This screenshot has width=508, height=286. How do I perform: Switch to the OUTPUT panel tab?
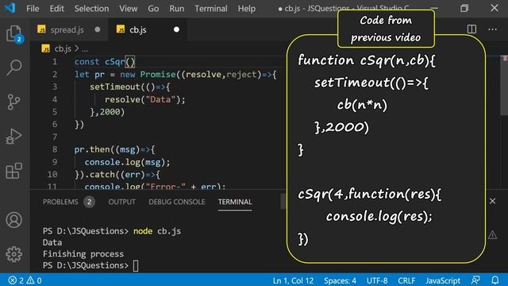121,202
